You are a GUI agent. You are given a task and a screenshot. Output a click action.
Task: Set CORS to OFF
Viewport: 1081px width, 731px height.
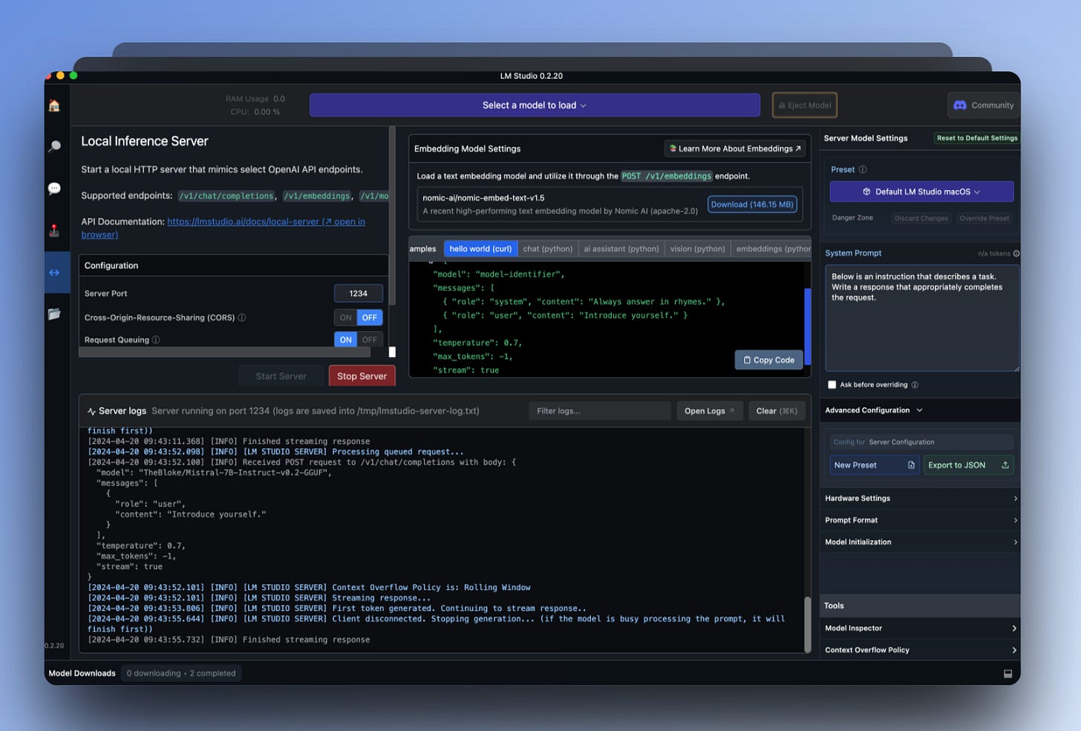coord(370,318)
